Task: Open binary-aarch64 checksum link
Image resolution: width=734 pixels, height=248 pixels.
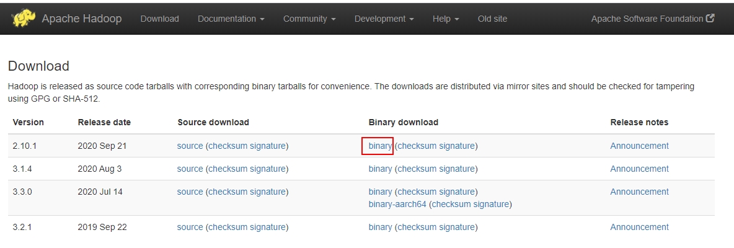Action: (x=451, y=204)
